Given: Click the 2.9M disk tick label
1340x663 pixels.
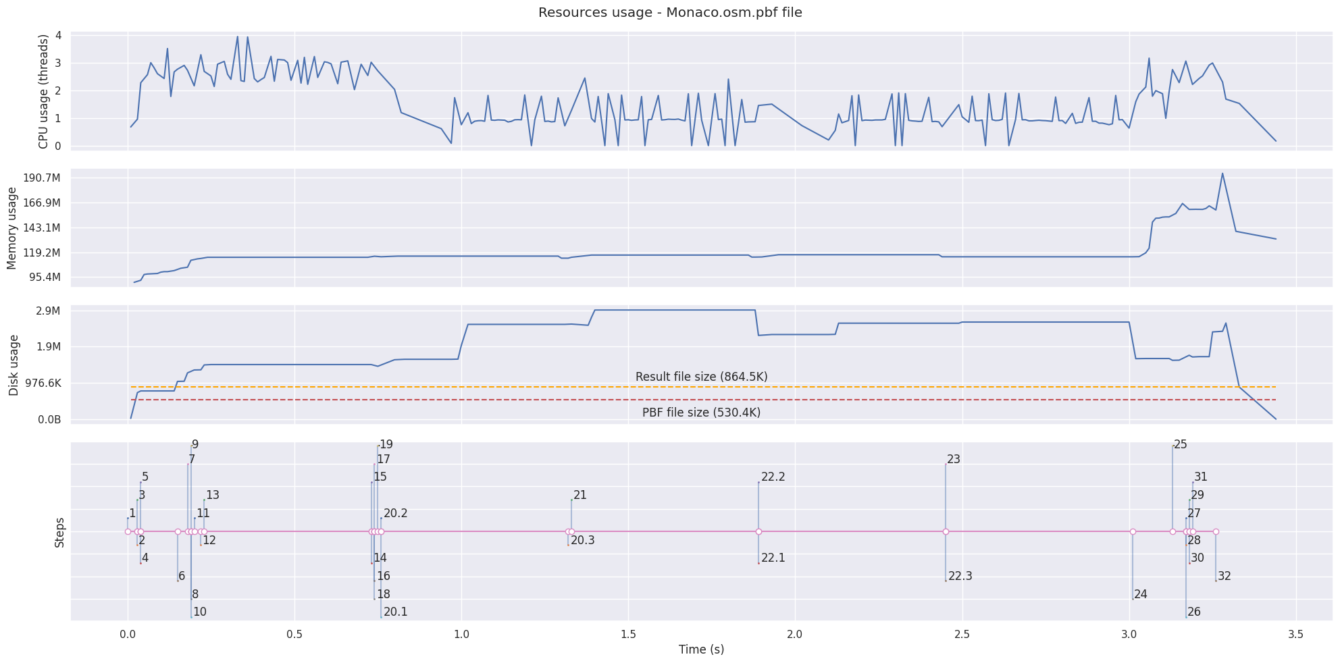Looking at the screenshot, I should (51, 311).
